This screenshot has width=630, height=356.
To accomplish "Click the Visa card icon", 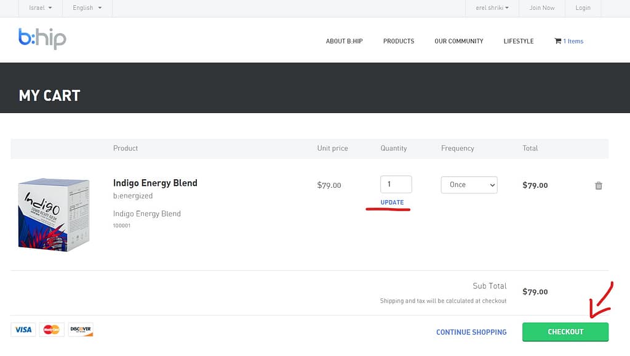I will [23, 330].
